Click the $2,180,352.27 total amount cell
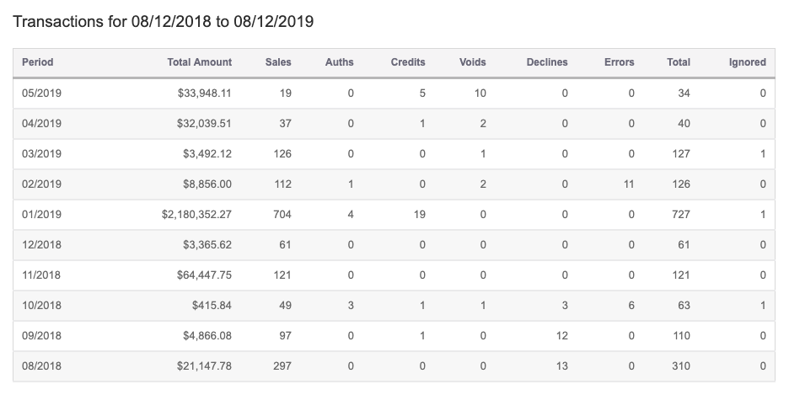Viewport: 789px width, 395px height. pyautogui.click(x=196, y=215)
